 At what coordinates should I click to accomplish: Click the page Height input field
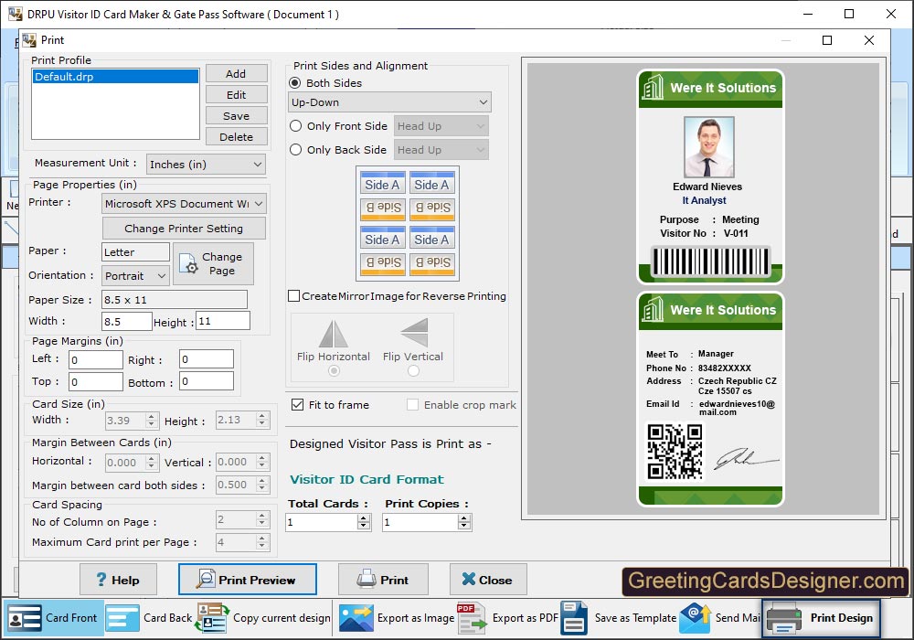[x=223, y=321]
